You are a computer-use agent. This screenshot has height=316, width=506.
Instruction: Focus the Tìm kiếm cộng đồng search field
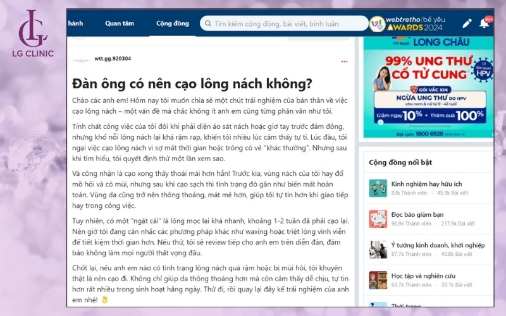pyautogui.click(x=284, y=23)
